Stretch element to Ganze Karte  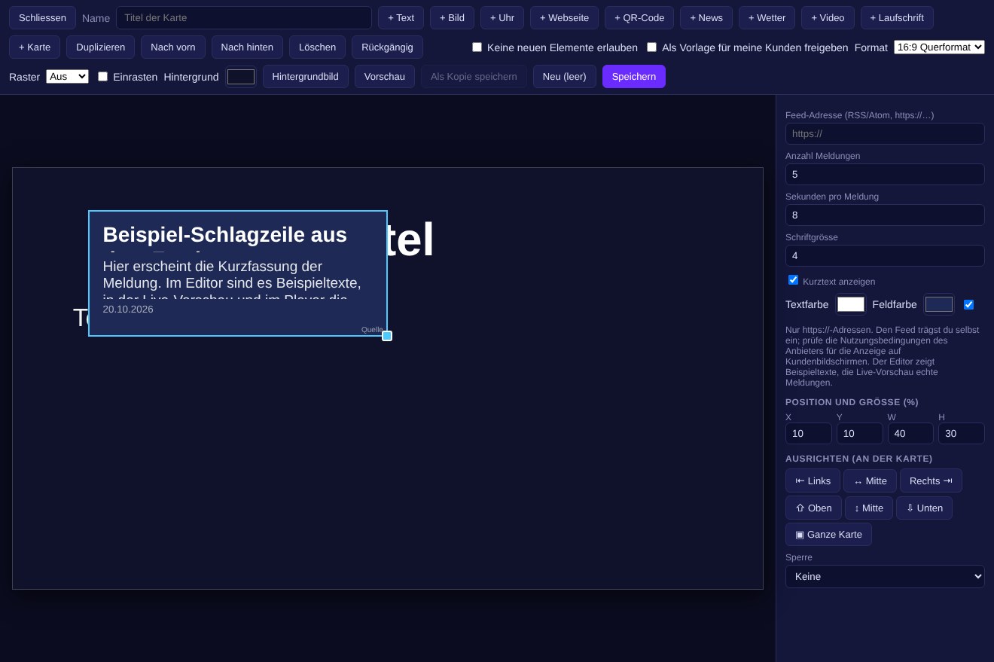pyautogui.click(x=828, y=534)
